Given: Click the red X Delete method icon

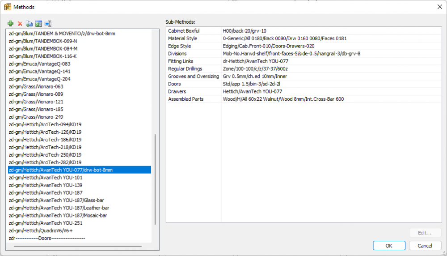Looking at the screenshot, I should point(20,24).
